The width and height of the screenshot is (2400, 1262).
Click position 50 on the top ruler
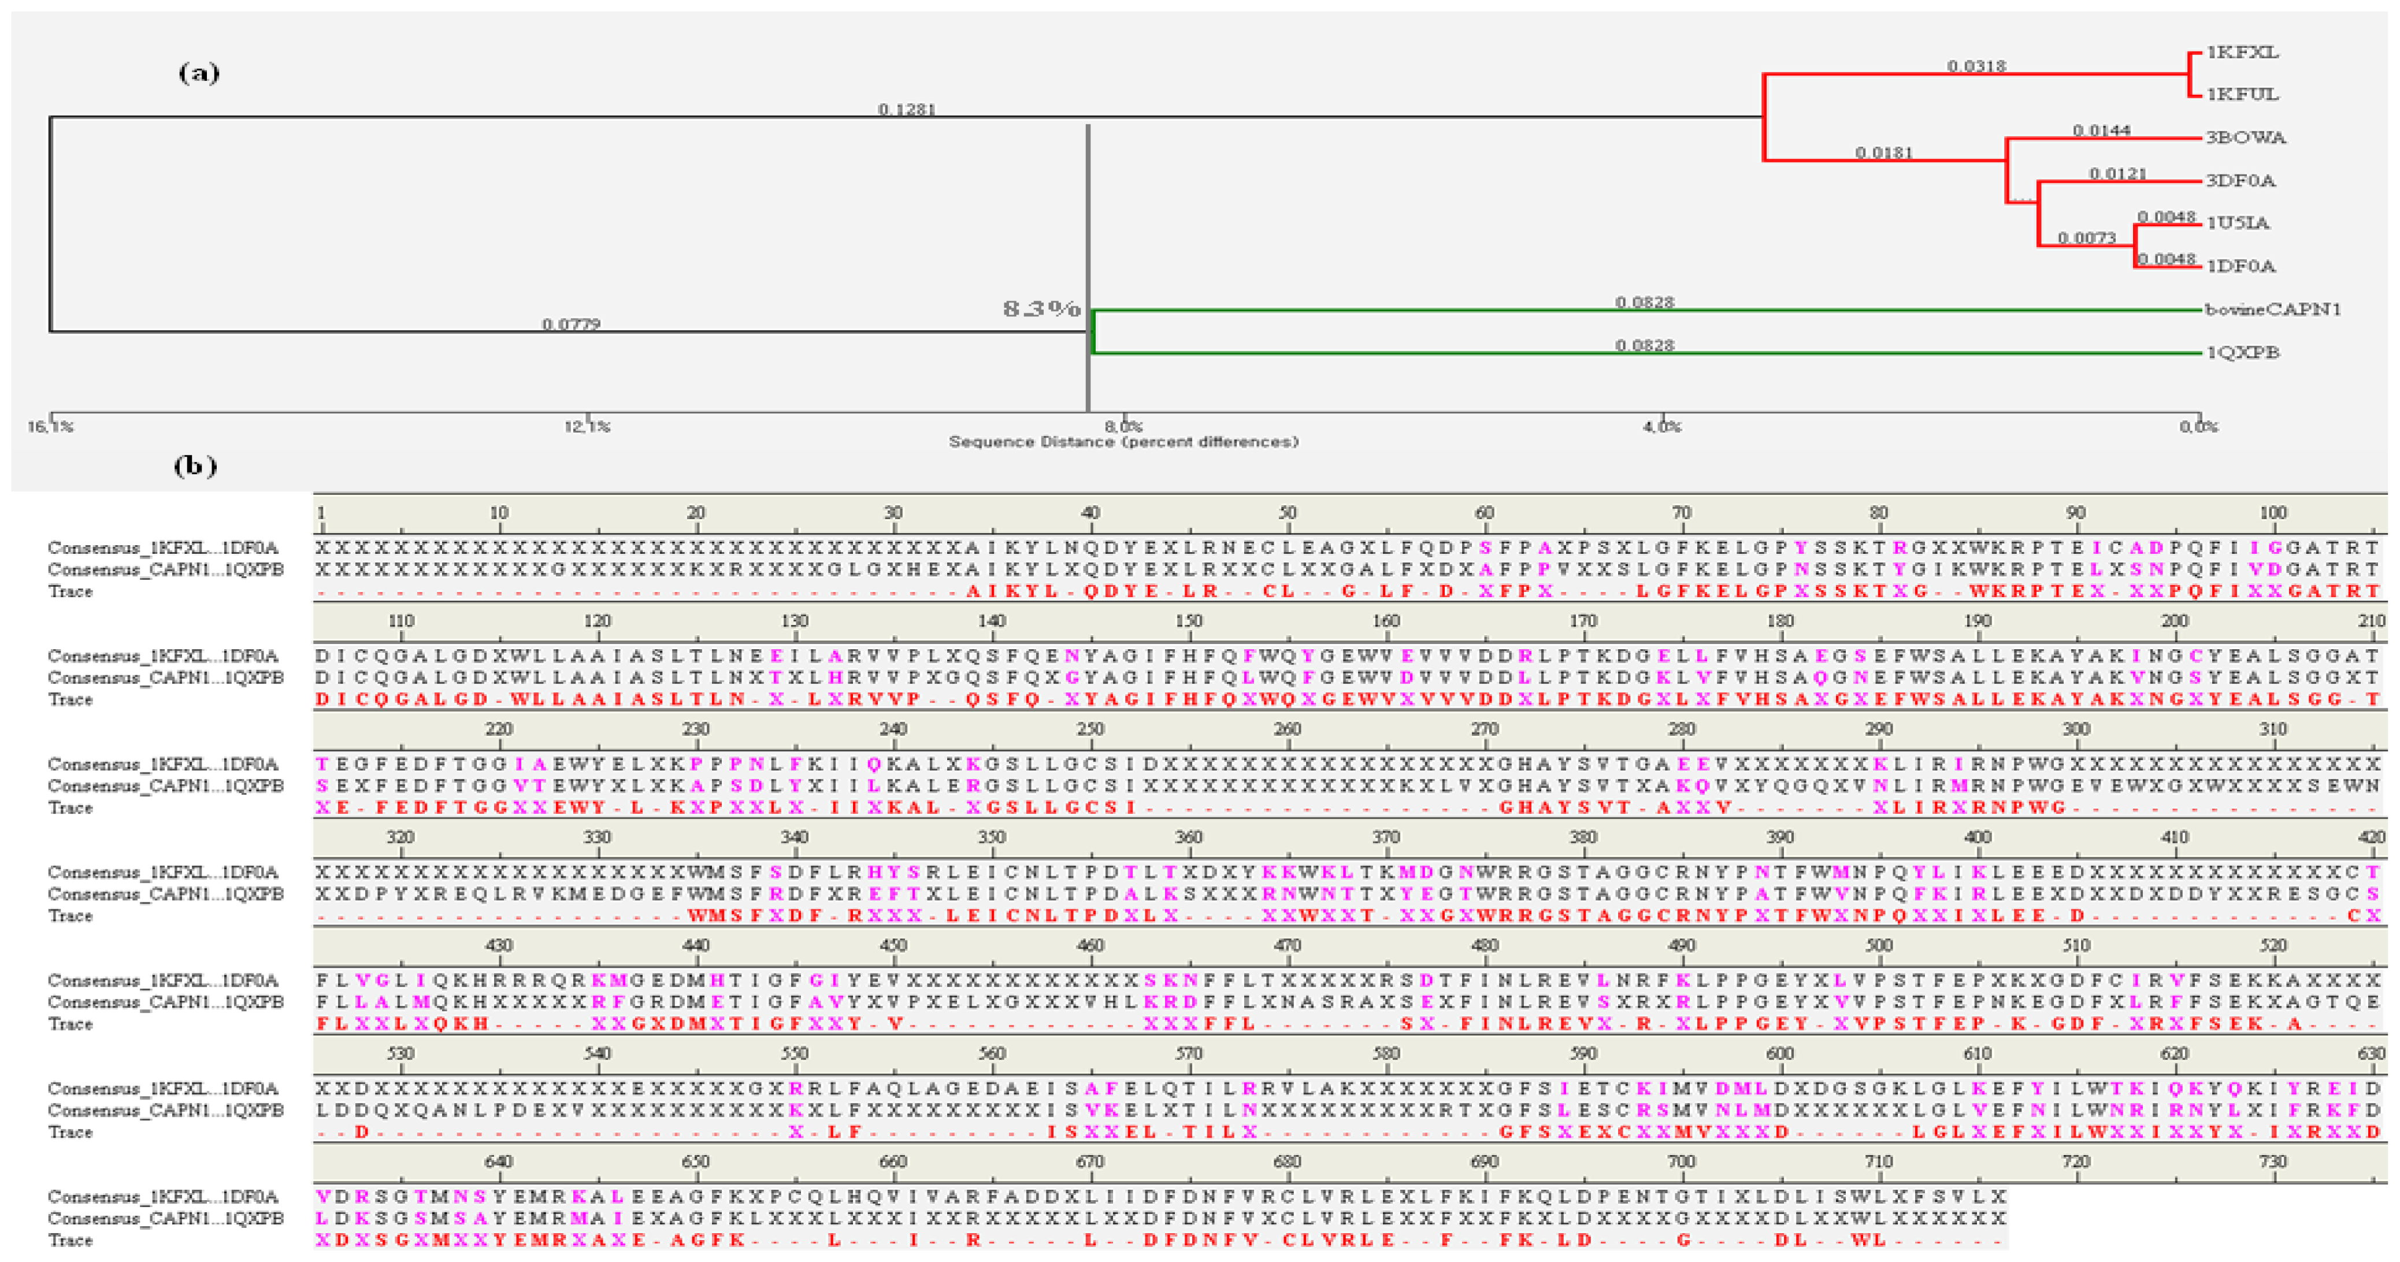[x=1286, y=513]
